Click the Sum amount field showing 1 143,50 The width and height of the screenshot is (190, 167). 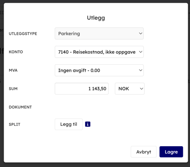pos(81,89)
